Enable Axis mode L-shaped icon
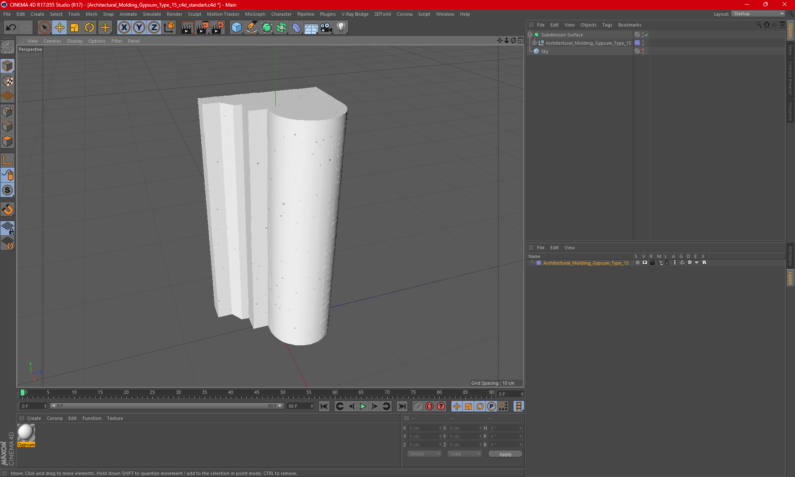This screenshot has width=795, height=477. pyautogui.click(x=7, y=160)
